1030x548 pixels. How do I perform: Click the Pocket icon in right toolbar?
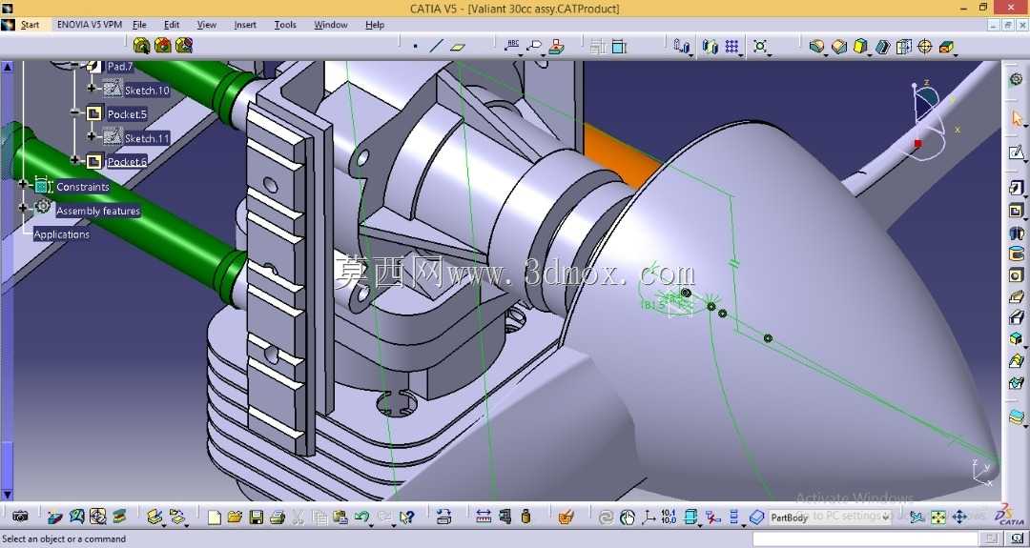point(1017,211)
